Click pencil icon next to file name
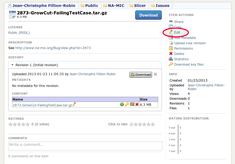 coord(74,104)
